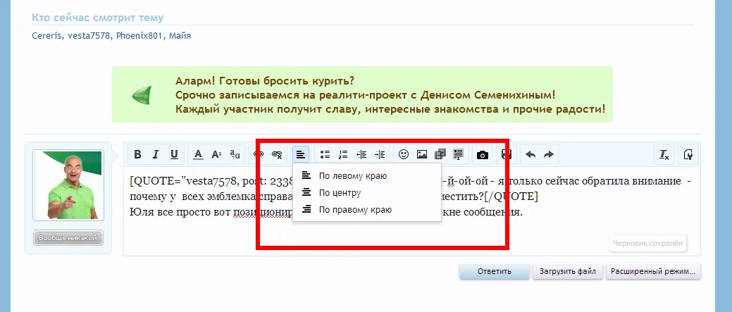The height and width of the screenshot is (312, 732).
Task: Select "По правому краю" alignment option
Action: (354, 210)
